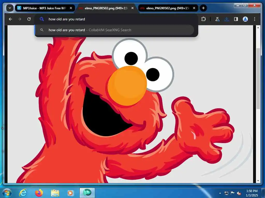Screen dimensions: 265x198
Task: Toggle the browser side panel
Action: pos(236,19)
